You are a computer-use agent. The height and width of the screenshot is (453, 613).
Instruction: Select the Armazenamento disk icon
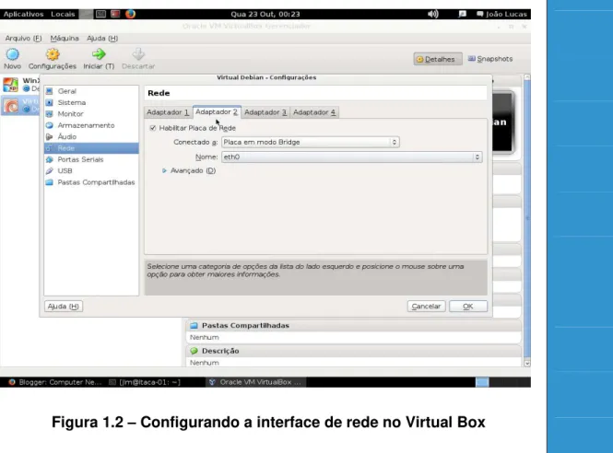pyautogui.click(x=49, y=125)
